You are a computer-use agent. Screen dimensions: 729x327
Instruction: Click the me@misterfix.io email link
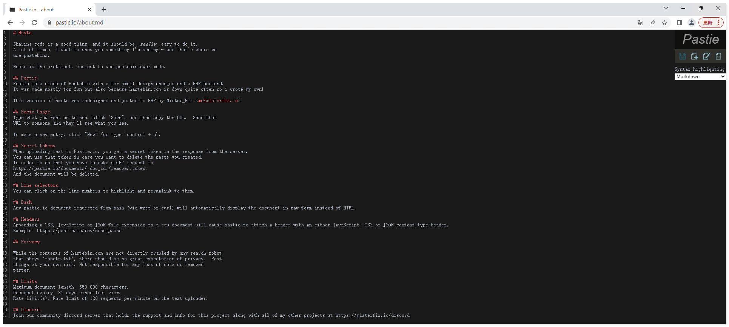218,101
